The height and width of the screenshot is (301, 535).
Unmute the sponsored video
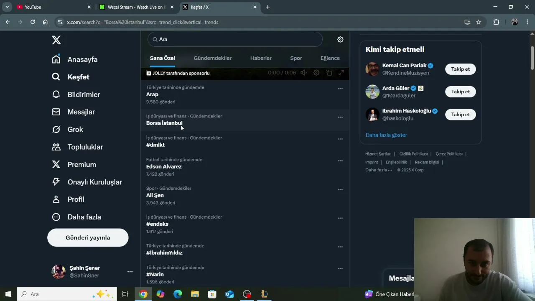(x=304, y=73)
